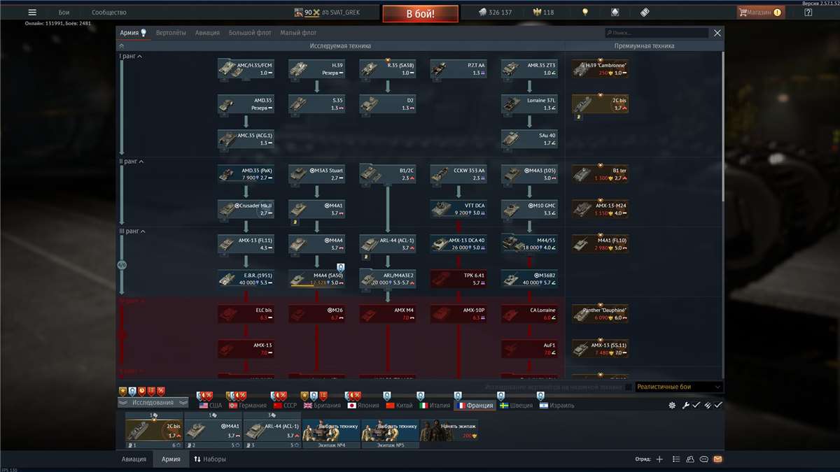This screenshot has width=840, height=472.
Task: Select the E.B.R. (1951) vehicle card
Action: pyautogui.click(x=246, y=279)
